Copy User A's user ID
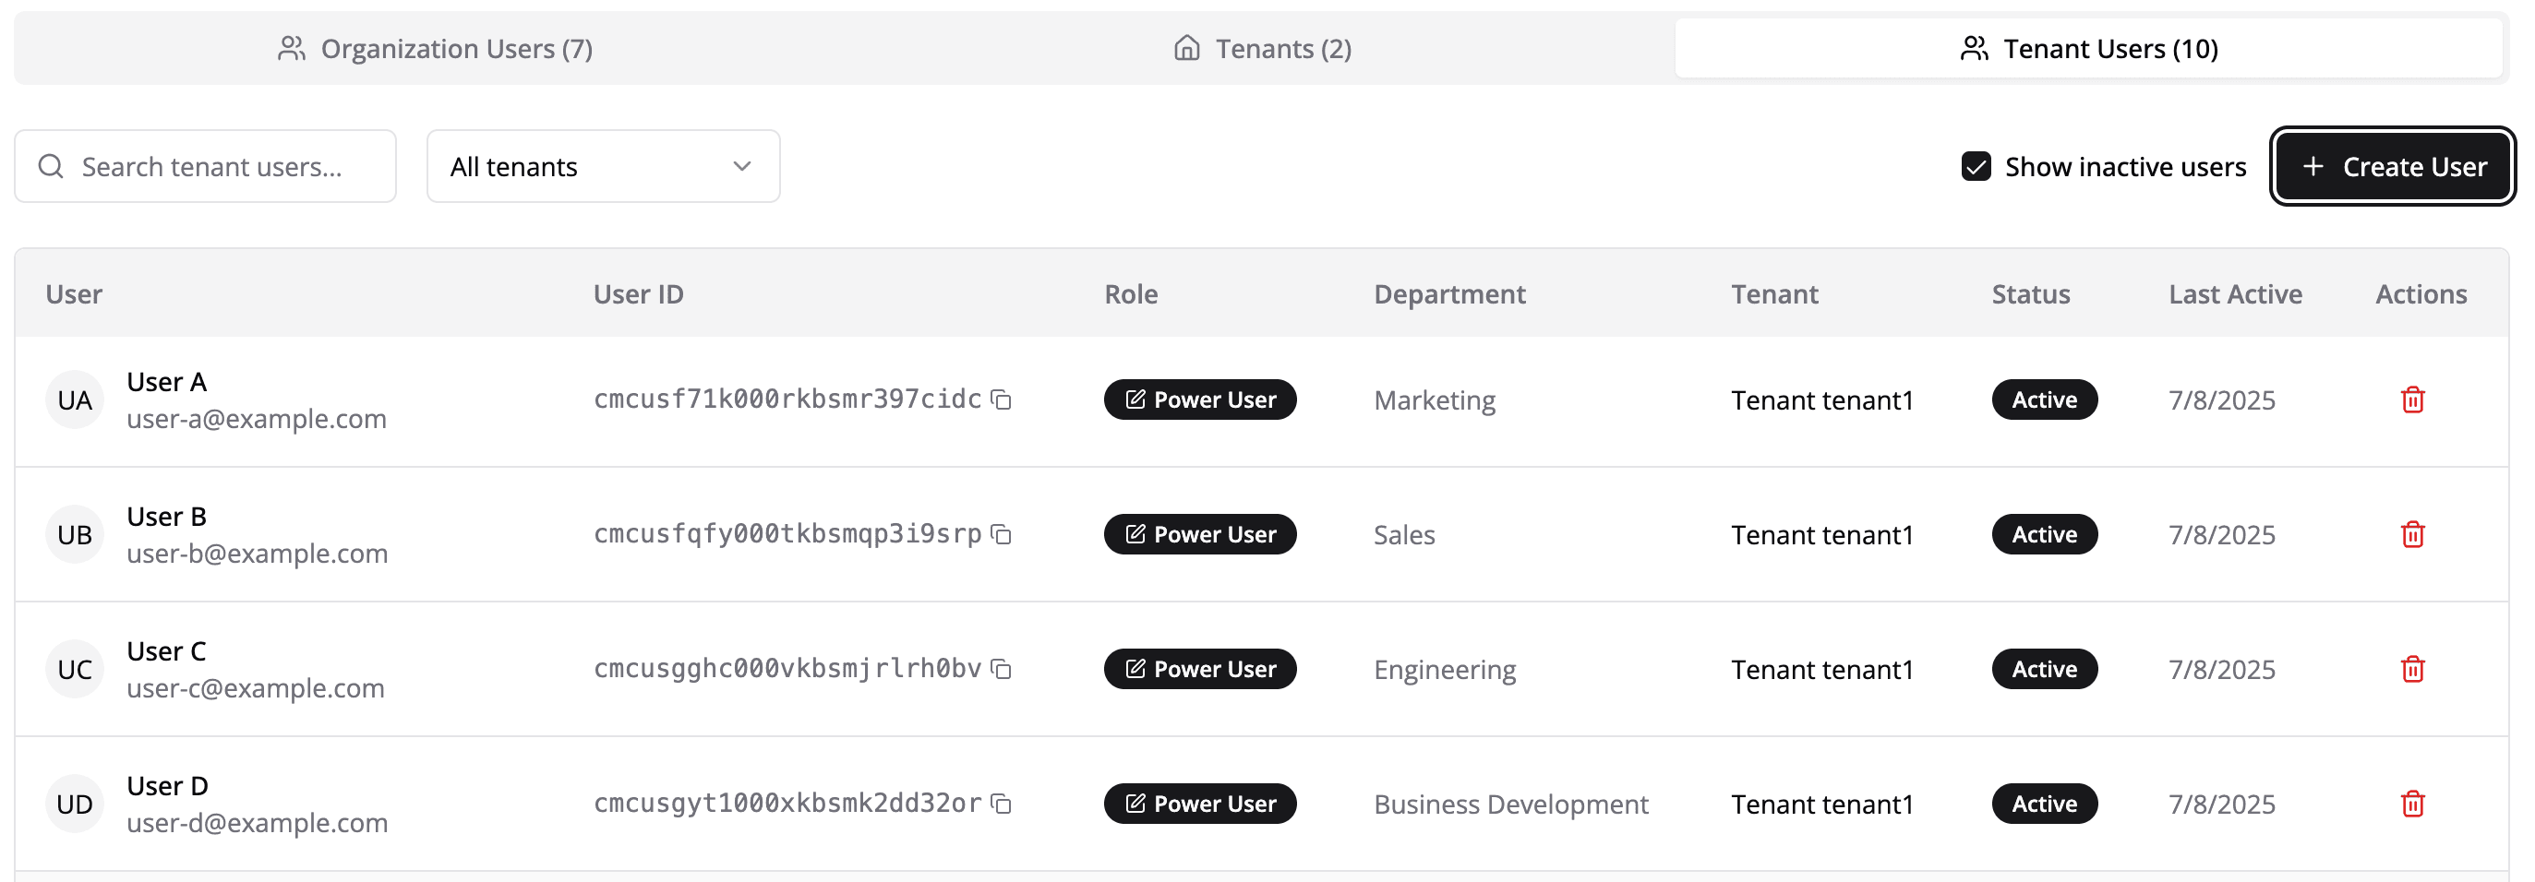 coord(1001,399)
